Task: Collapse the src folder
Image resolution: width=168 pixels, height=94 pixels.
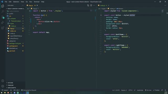Action: pos(10,16)
